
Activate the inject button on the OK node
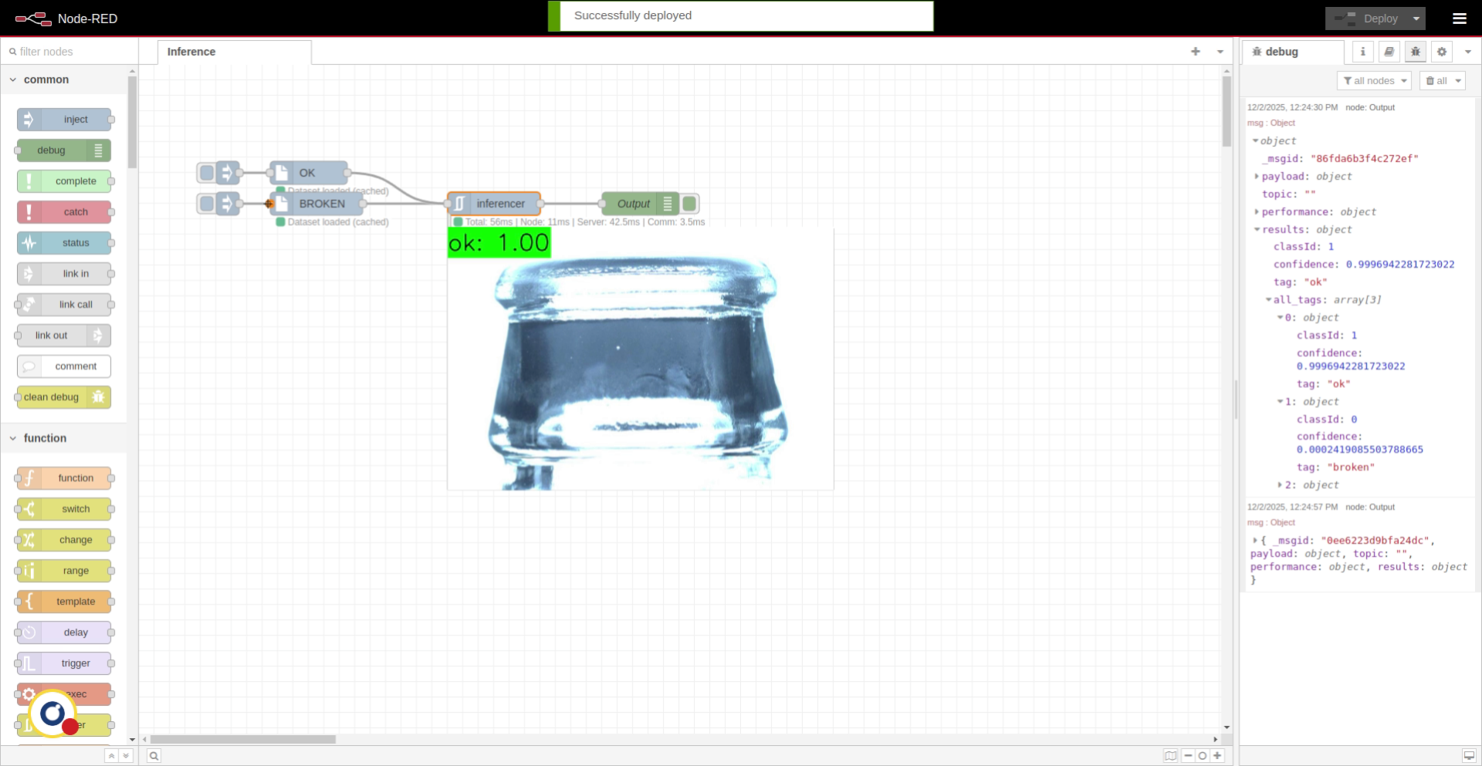205,173
